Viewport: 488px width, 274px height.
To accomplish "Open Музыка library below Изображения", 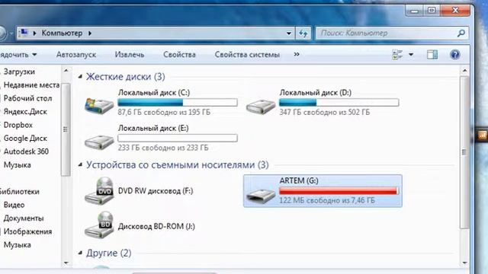I will (17, 245).
